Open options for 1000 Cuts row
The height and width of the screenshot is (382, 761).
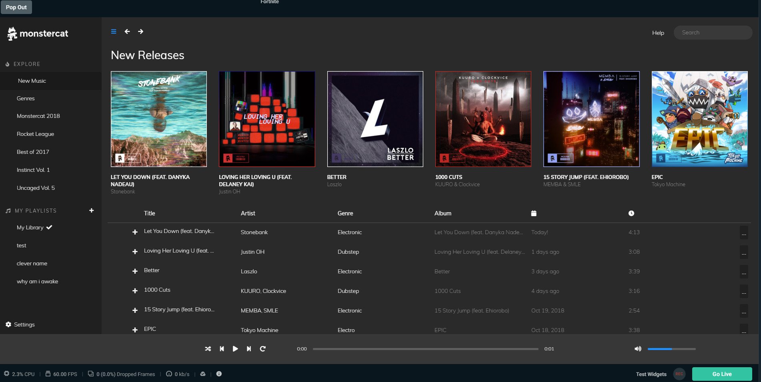(x=744, y=291)
